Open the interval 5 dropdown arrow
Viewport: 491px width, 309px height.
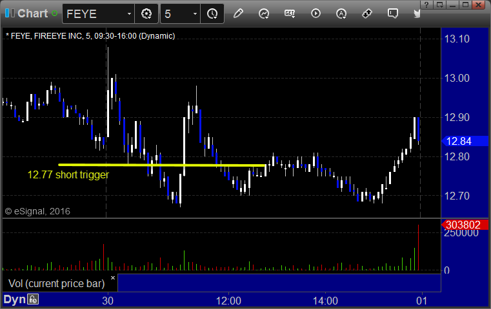point(195,14)
